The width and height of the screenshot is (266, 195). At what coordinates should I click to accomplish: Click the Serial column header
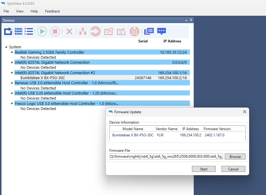143,41
